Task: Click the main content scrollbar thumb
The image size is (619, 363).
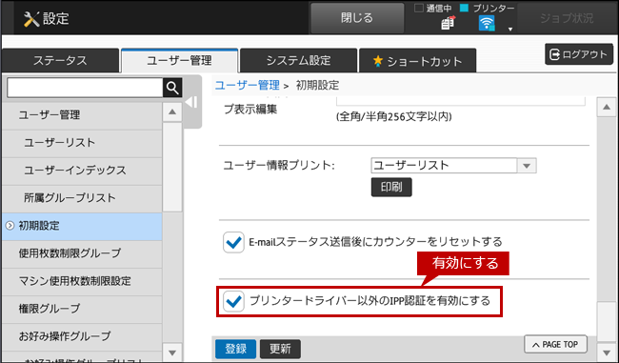Action: tap(607, 321)
